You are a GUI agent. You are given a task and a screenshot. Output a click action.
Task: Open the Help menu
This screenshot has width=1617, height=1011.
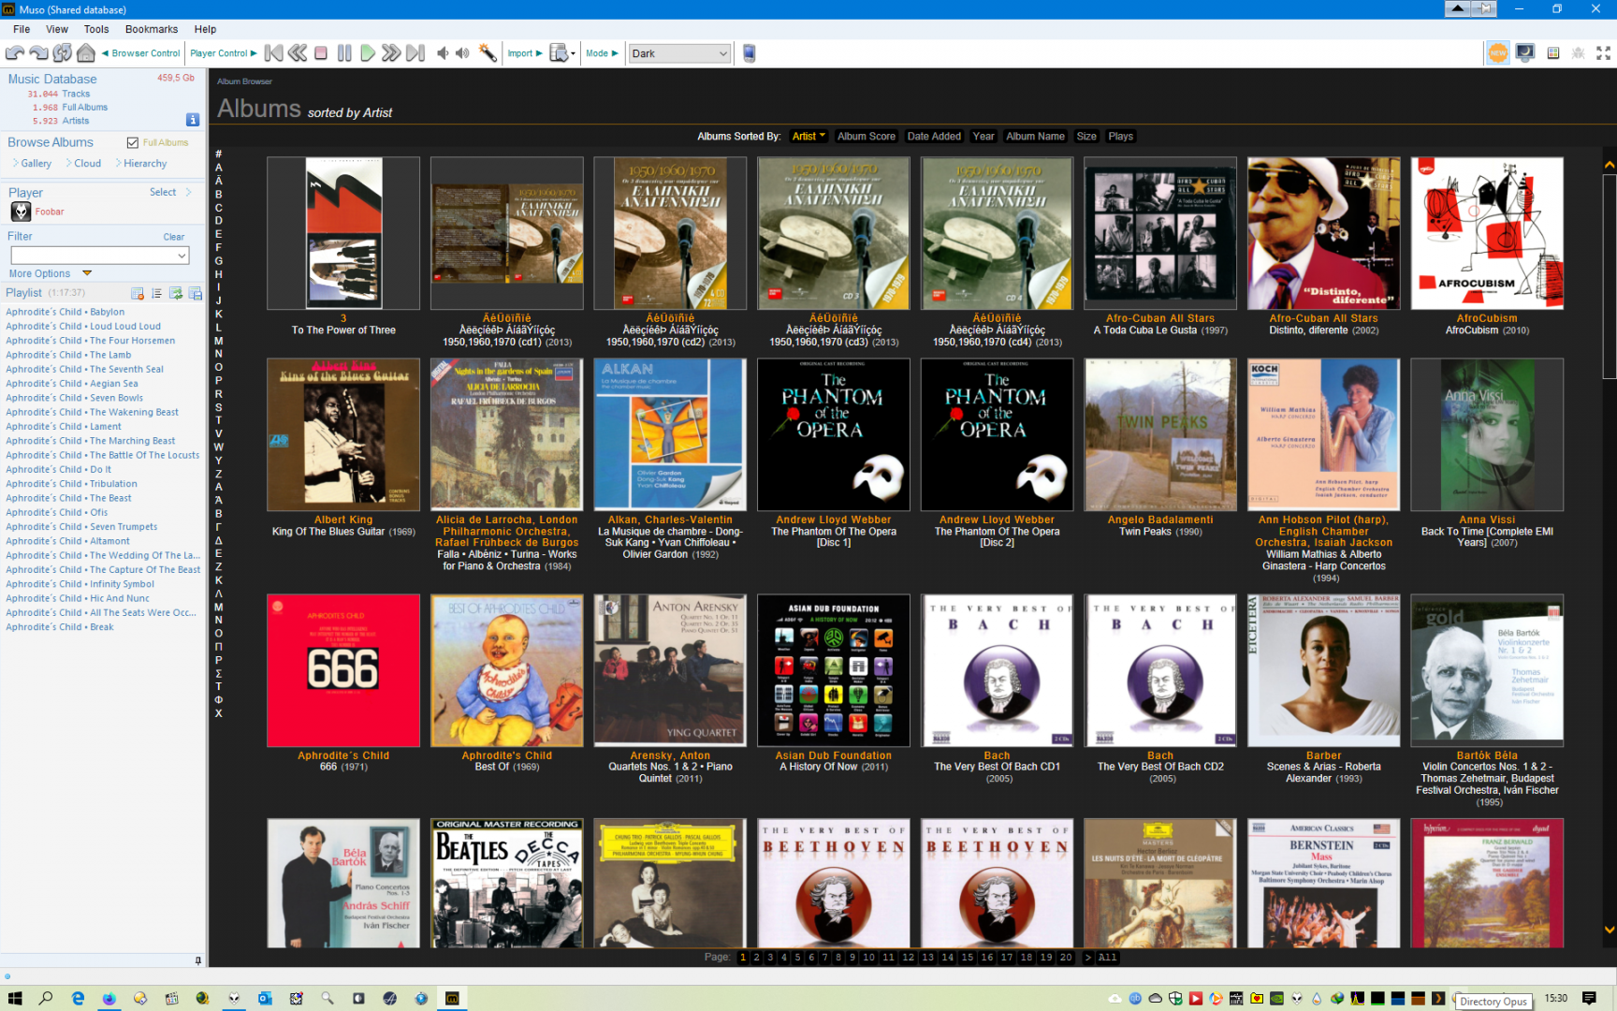click(x=205, y=29)
